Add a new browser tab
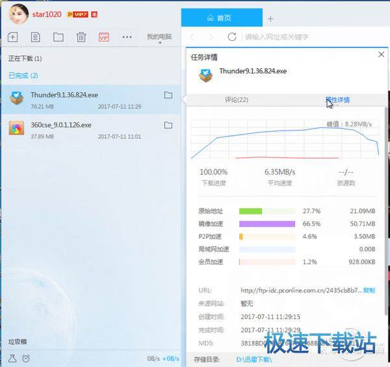 click(270, 19)
